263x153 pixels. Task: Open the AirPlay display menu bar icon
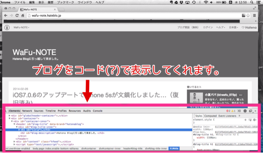tap(187, 2)
